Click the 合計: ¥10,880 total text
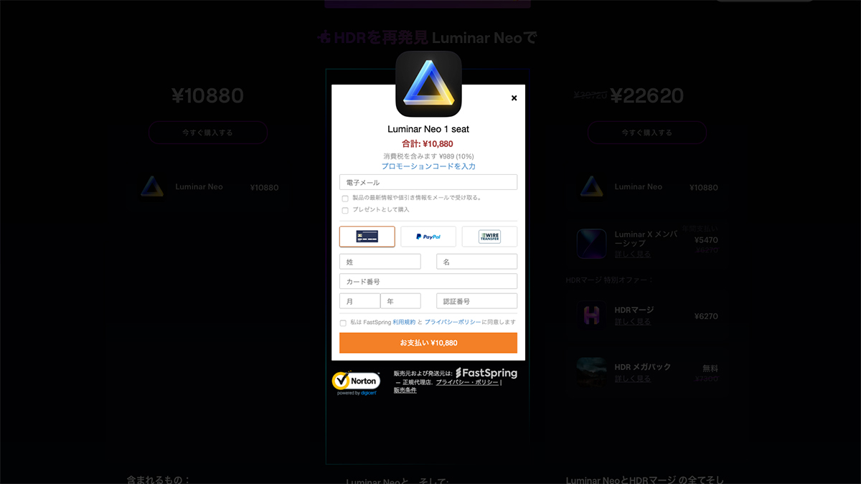861x484 pixels. pos(428,144)
